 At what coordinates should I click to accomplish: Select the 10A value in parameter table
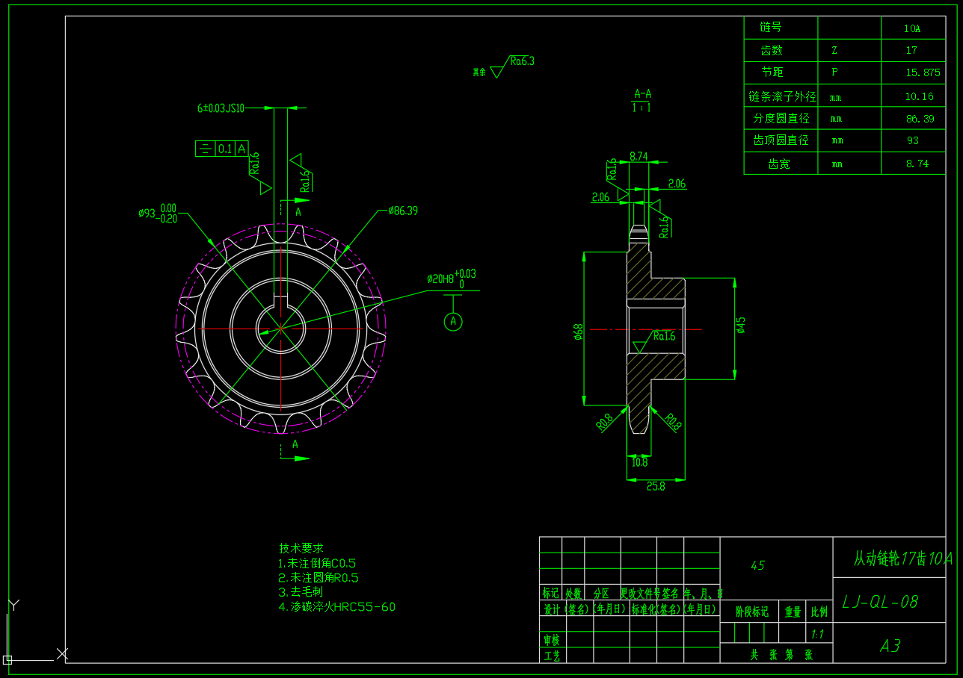(x=912, y=29)
